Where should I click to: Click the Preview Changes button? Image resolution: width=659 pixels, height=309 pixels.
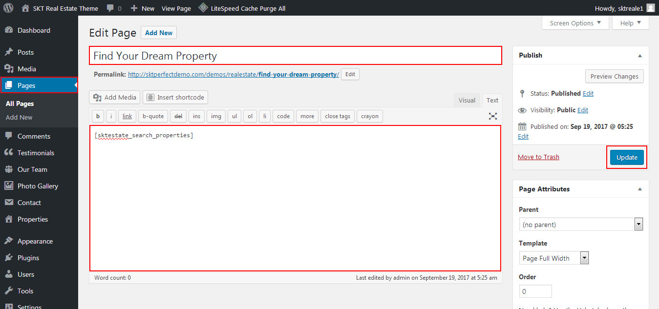click(615, 76)
